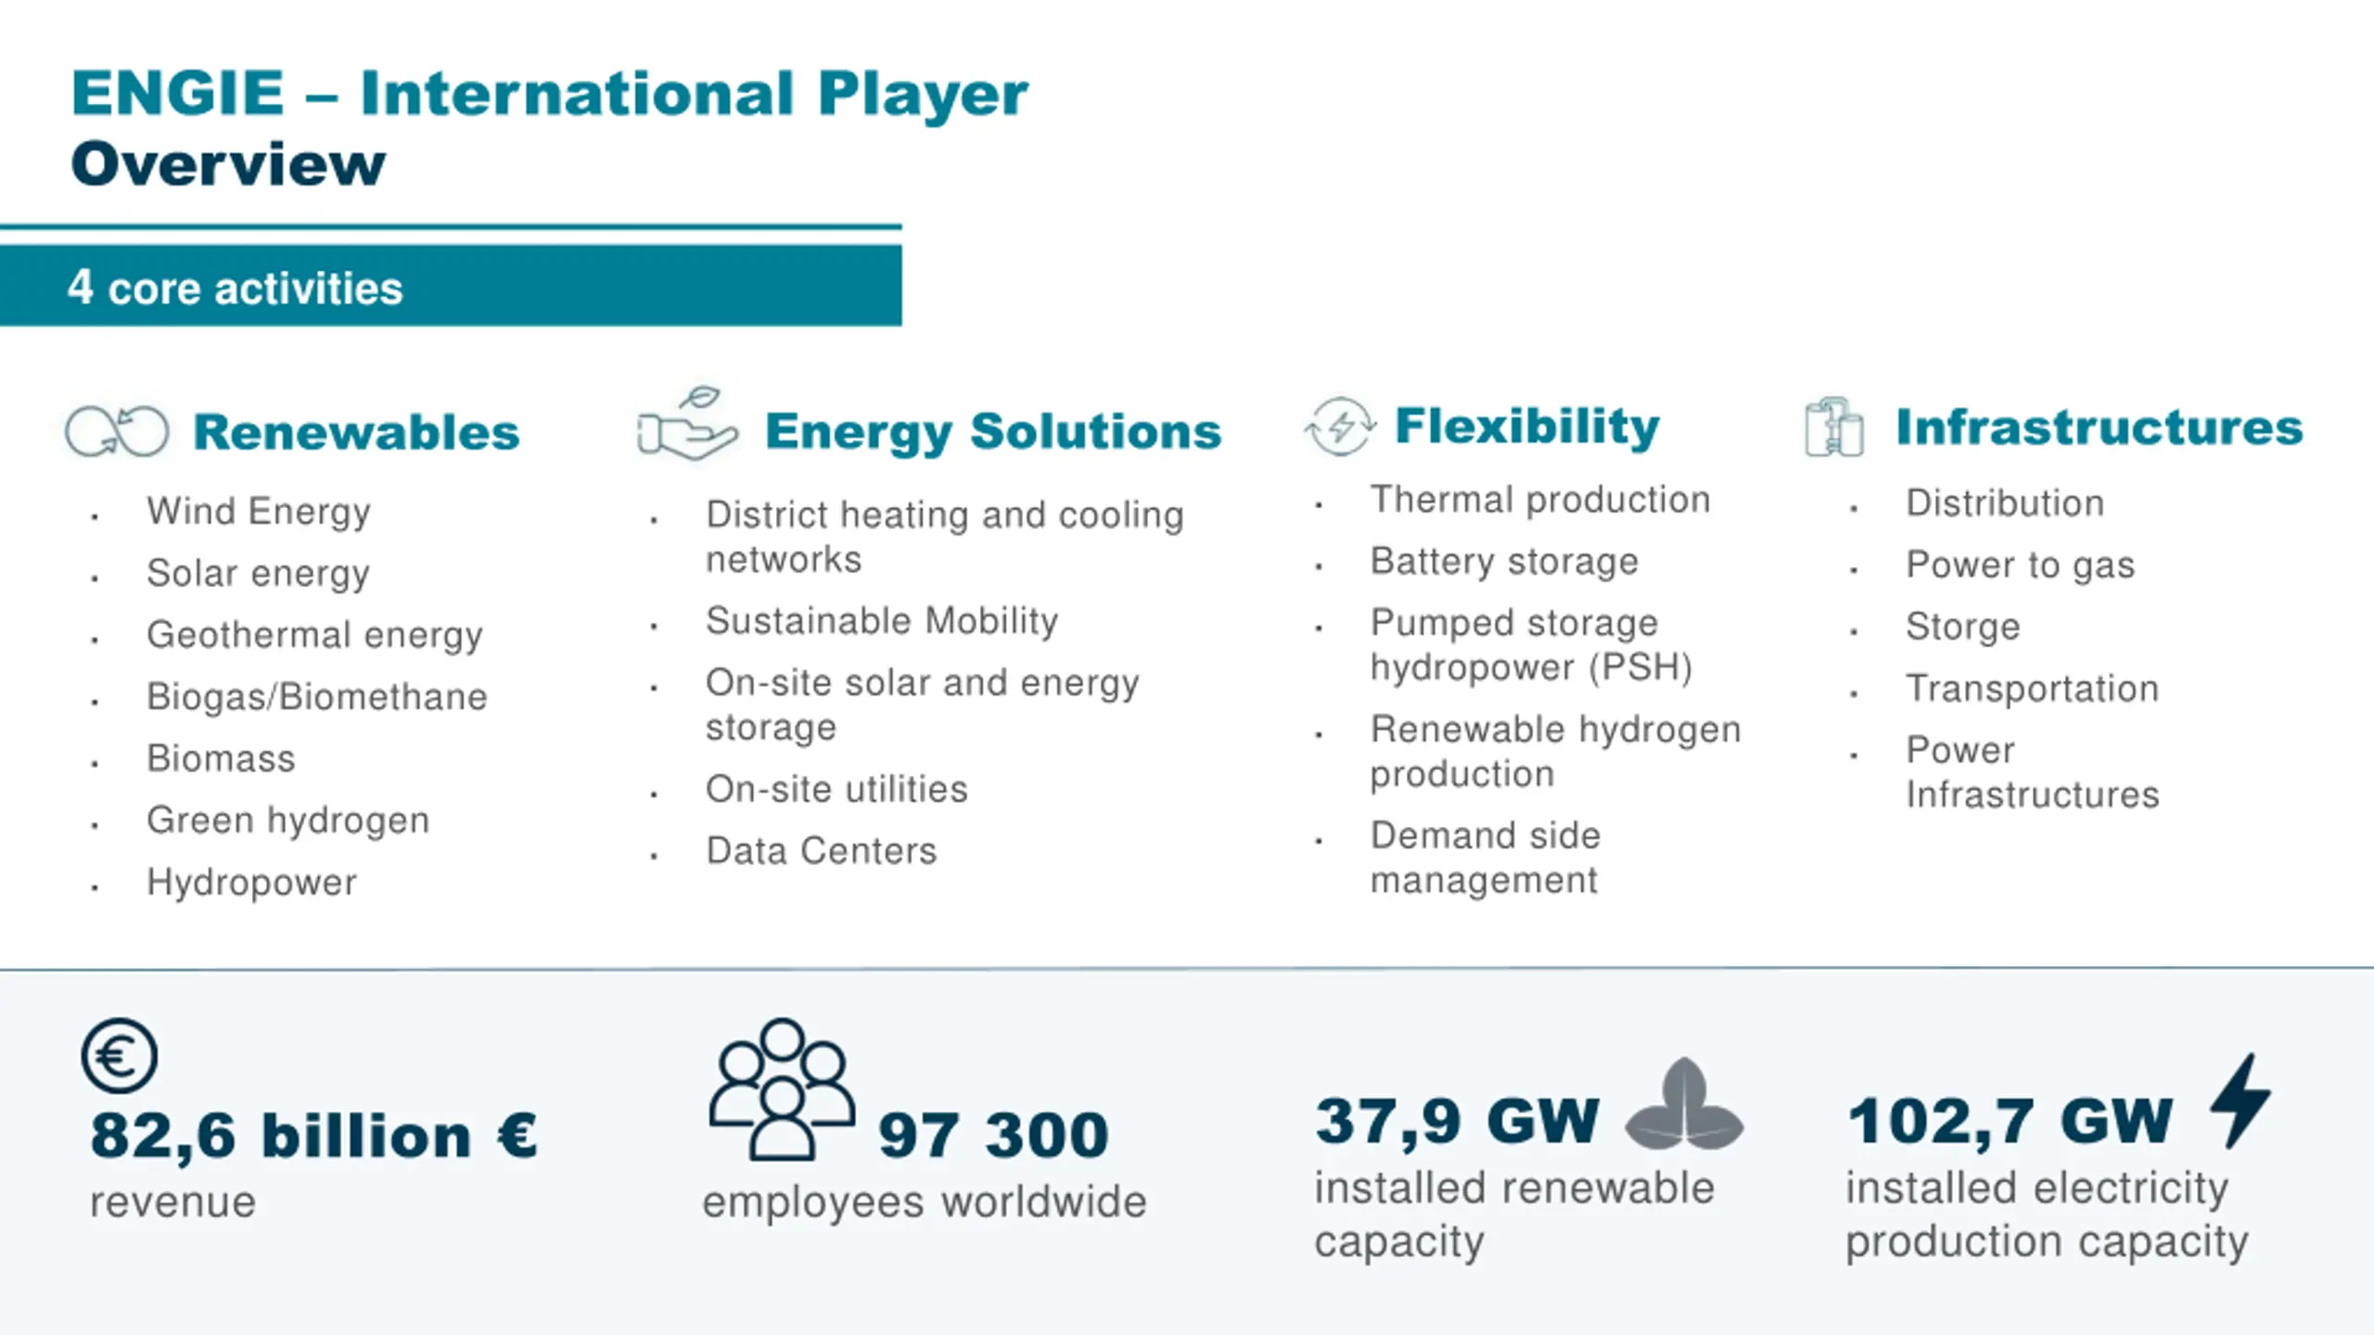The height and width of the screenshot is (1335, 2374).
Task: Click the 'Transportation' bullet
Action: click(x=2033, y=689)
